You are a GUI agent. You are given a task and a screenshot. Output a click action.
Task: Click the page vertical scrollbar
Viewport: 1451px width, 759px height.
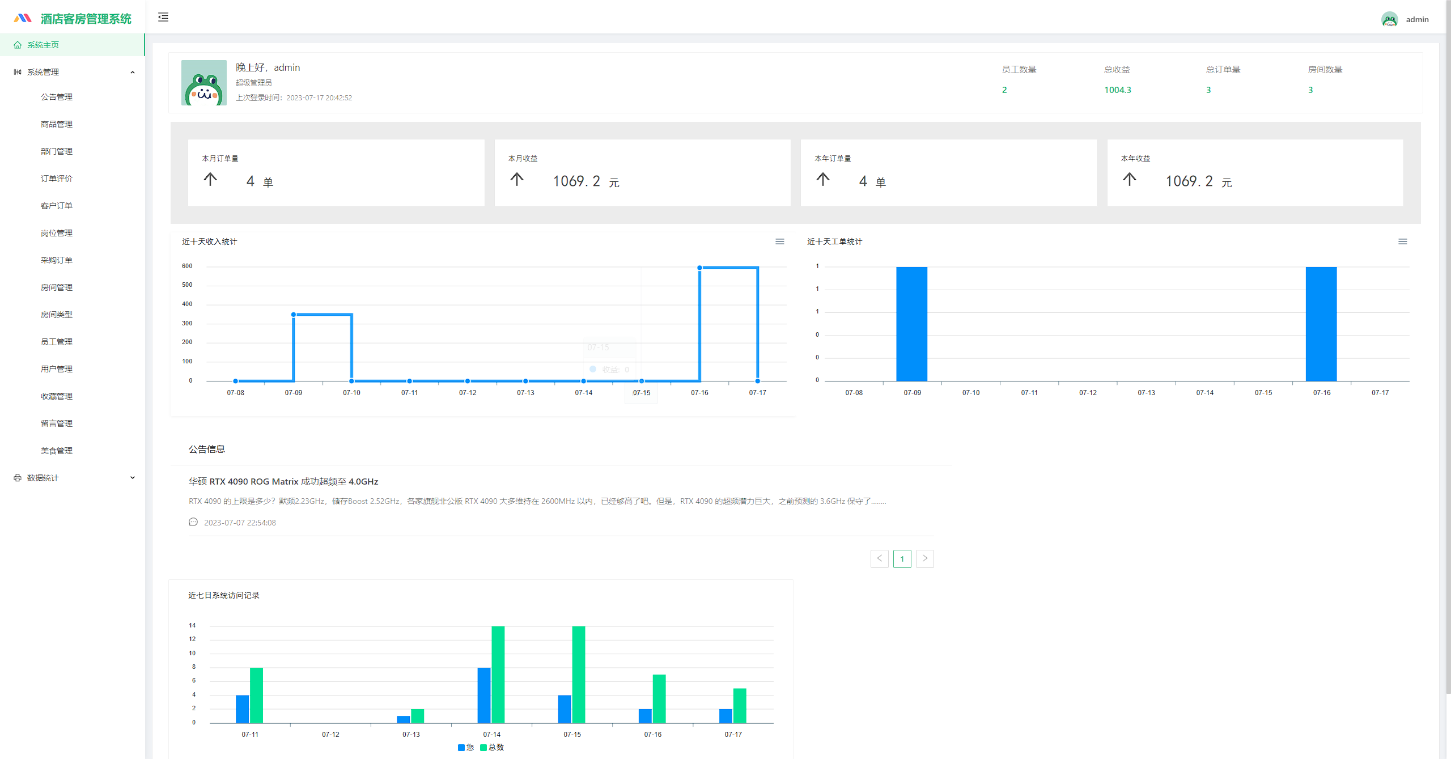[1448, 347]
